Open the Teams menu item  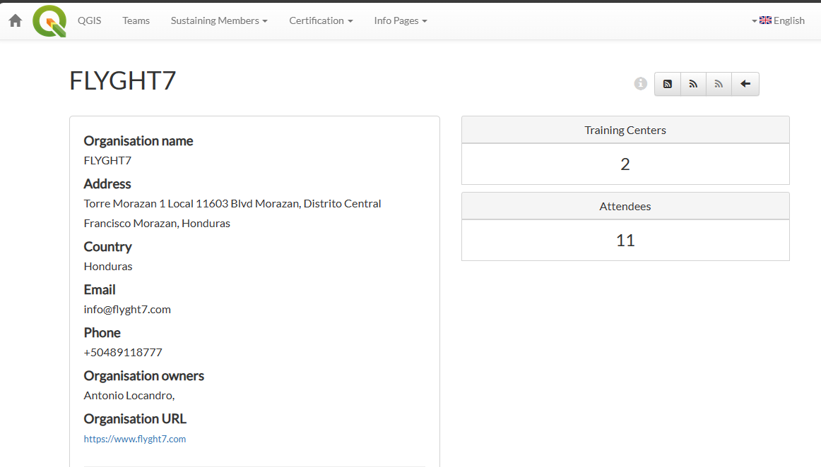point(136,20)
